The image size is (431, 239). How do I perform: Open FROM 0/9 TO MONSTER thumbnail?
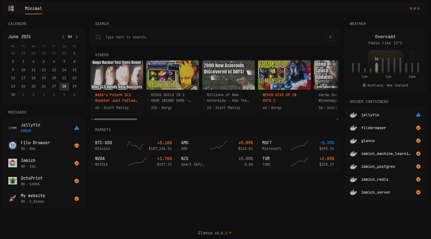click(x=284, y=75)
